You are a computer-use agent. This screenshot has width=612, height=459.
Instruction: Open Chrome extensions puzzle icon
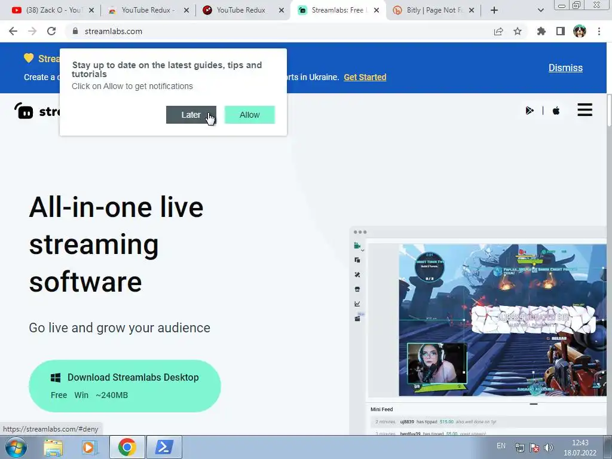(x=541, y=31)
